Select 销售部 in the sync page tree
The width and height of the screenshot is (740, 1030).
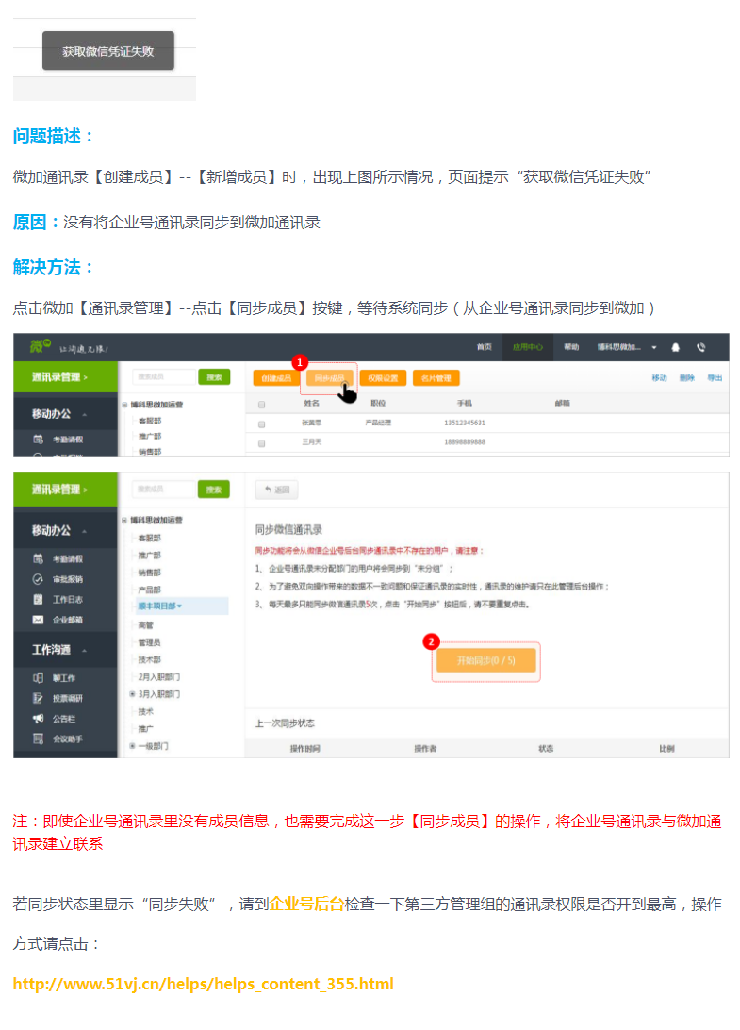click(x=149, y=573)
